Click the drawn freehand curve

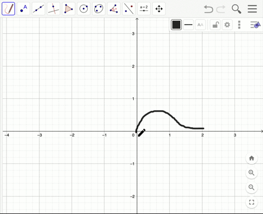click(158, 111)
